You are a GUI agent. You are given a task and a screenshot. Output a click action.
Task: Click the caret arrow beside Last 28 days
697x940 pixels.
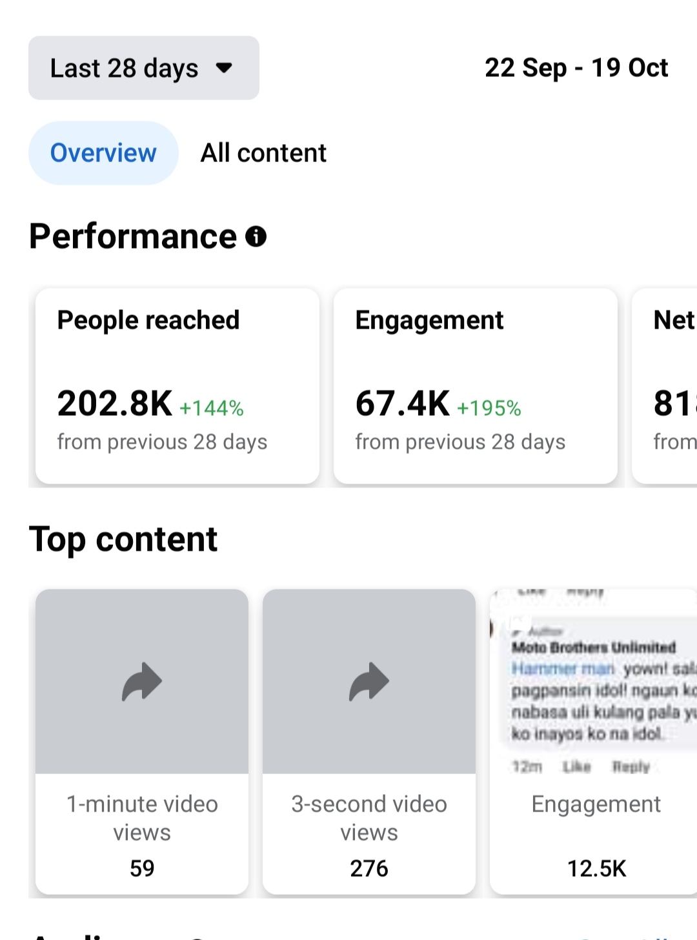[224, 68]
